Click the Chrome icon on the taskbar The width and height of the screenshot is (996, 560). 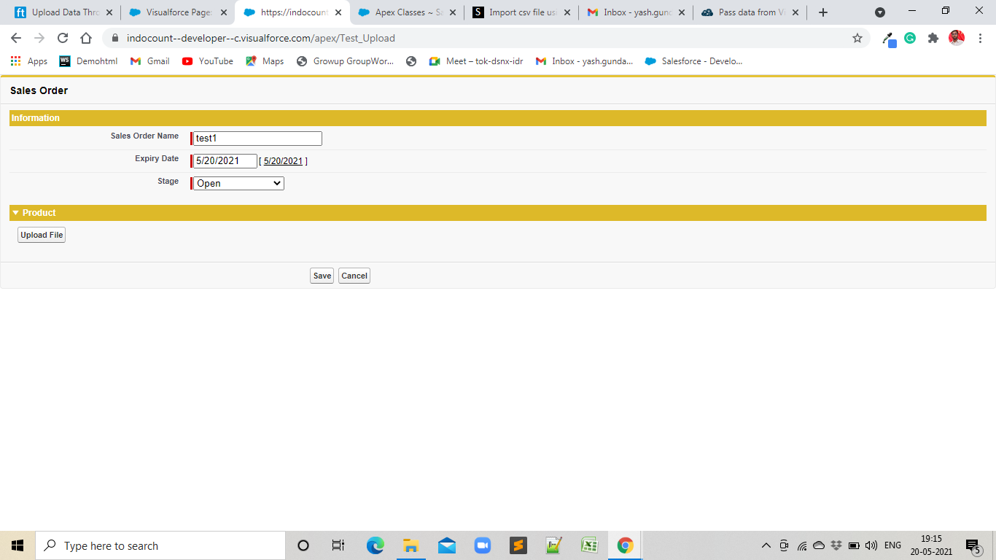(625, 545)
